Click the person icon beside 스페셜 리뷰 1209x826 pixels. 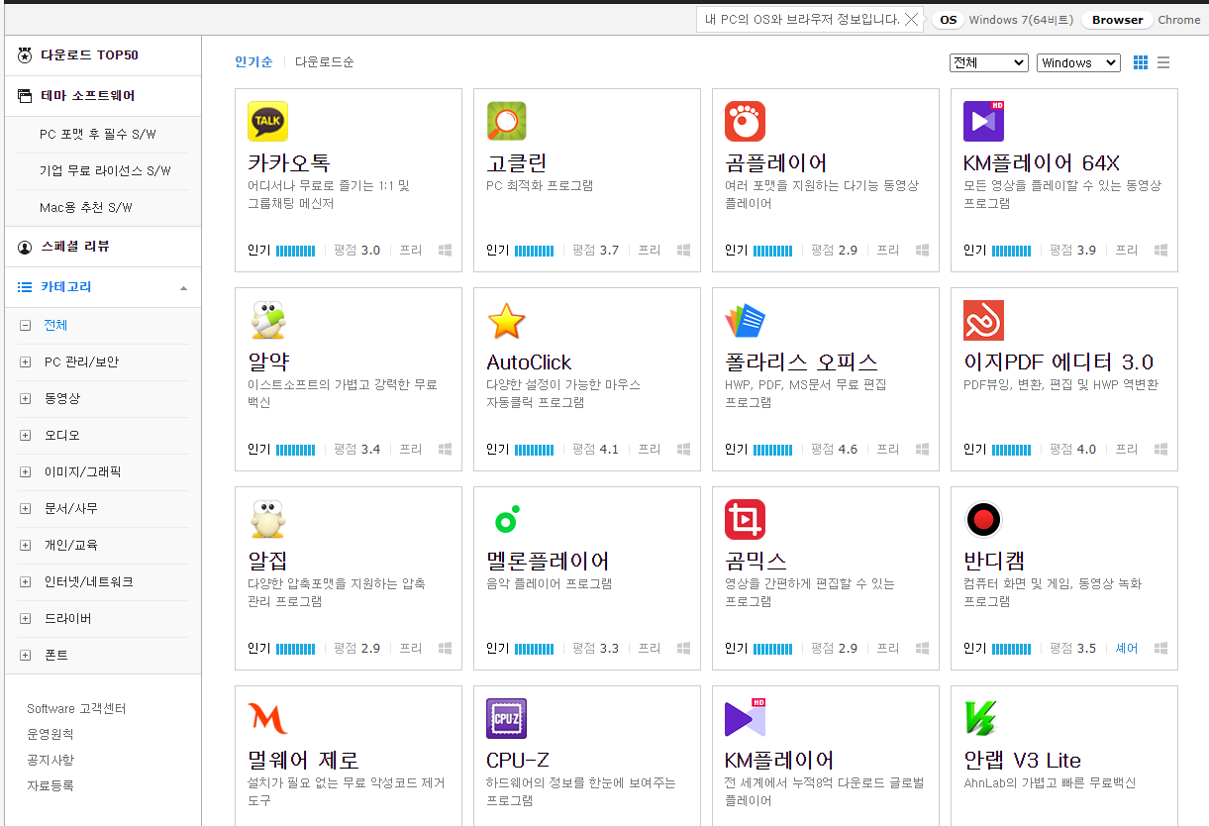click(x=25, y=247)
